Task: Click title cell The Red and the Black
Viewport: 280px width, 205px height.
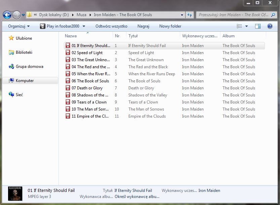Action: [148, 67]
